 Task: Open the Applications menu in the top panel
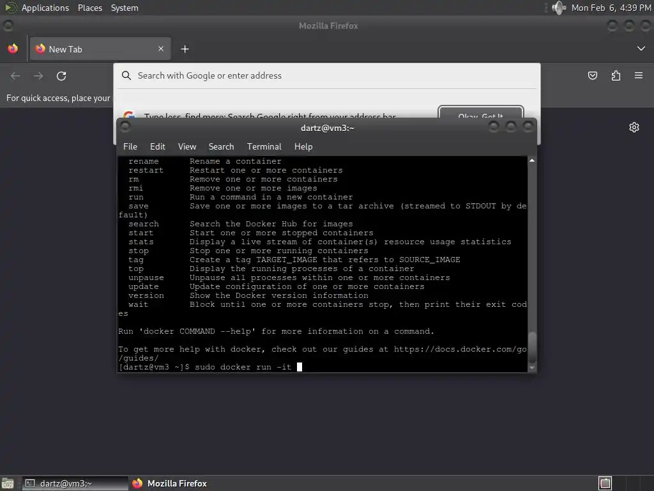click(45, 8)
